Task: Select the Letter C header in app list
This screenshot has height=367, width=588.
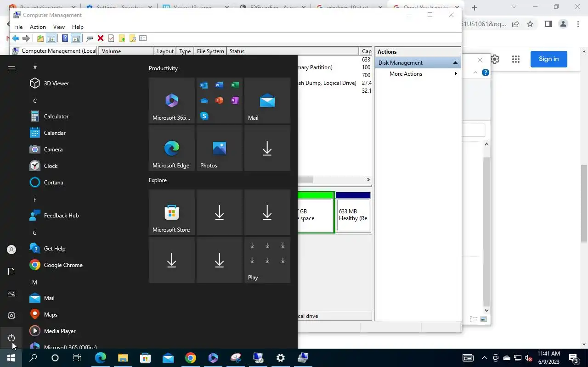Action: pos(35,101)
